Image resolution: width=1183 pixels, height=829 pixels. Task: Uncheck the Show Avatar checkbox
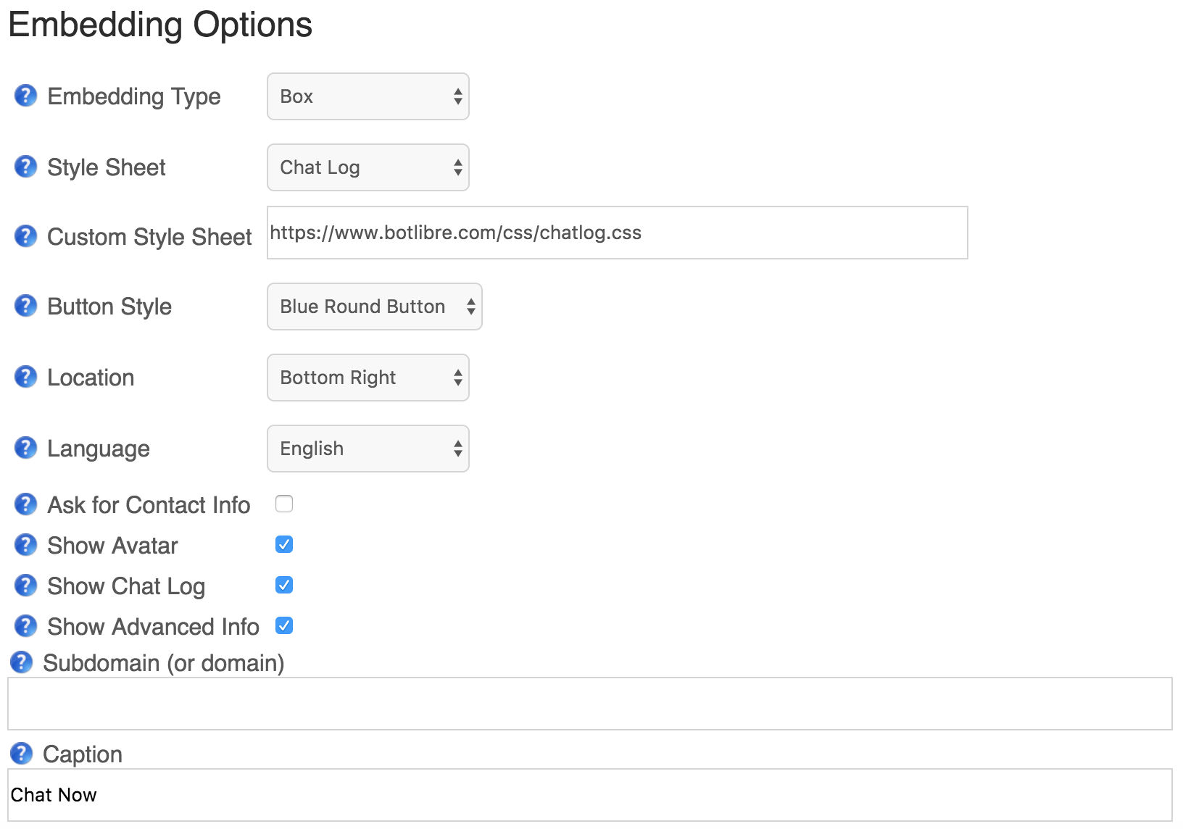pyautogui.click(x=284, y=544)
